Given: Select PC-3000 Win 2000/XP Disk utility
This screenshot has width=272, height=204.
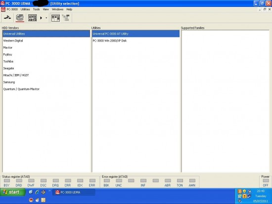Looking at the screenshot, I should coord(136,41).
